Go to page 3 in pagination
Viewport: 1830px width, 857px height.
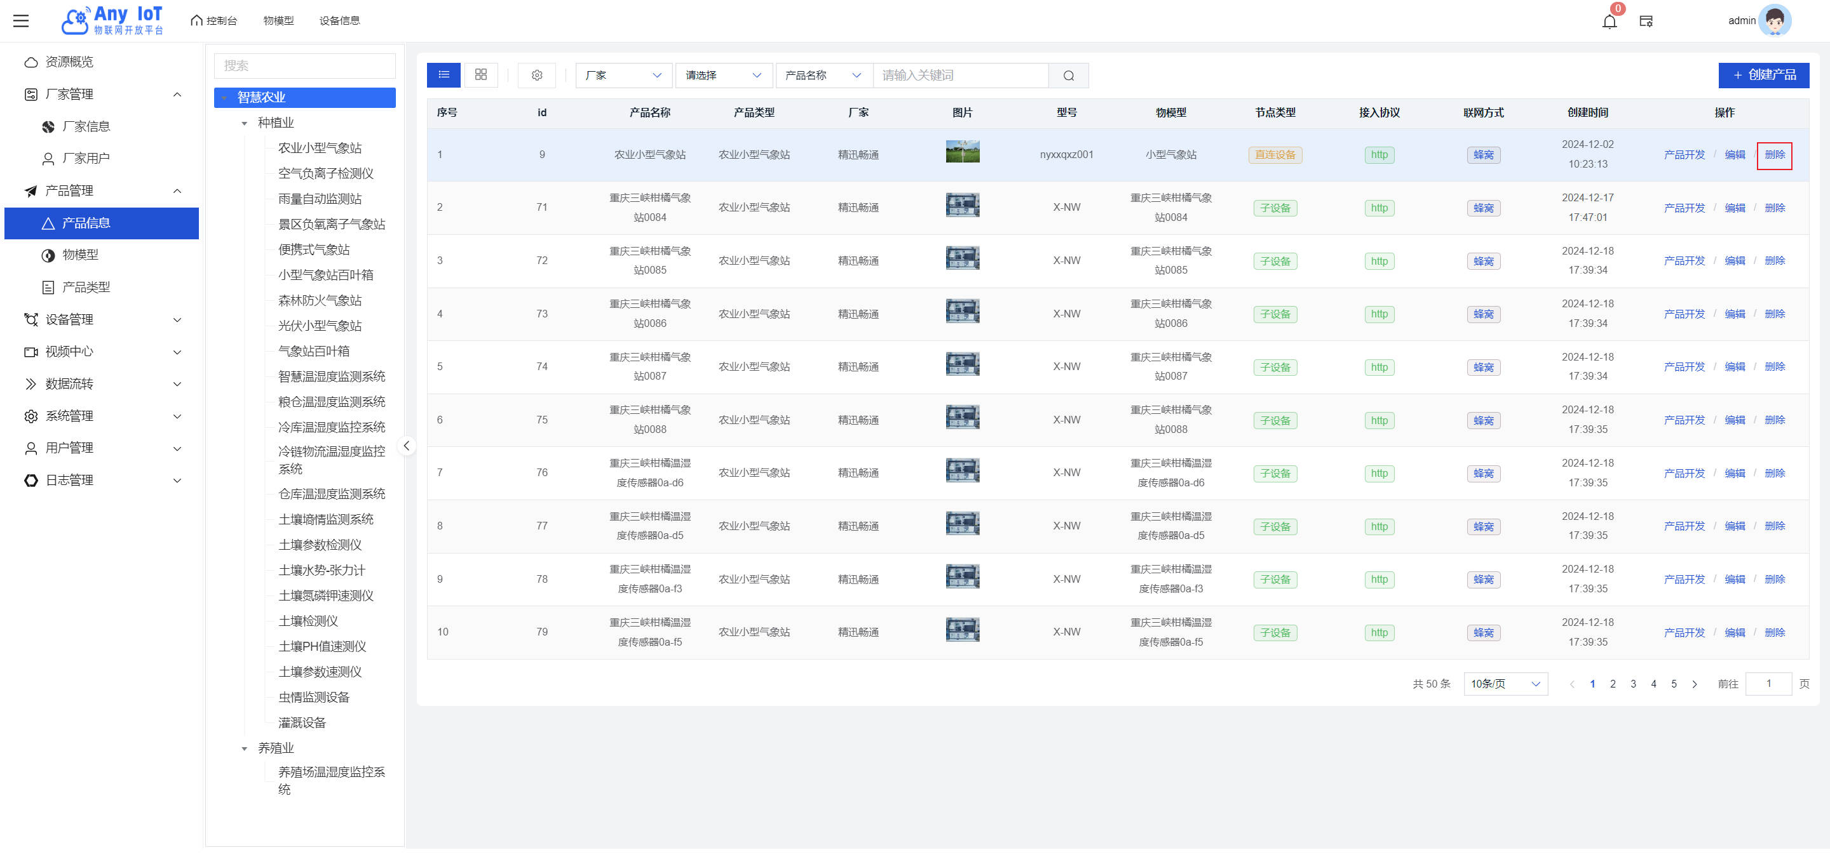coord(1632,684)
